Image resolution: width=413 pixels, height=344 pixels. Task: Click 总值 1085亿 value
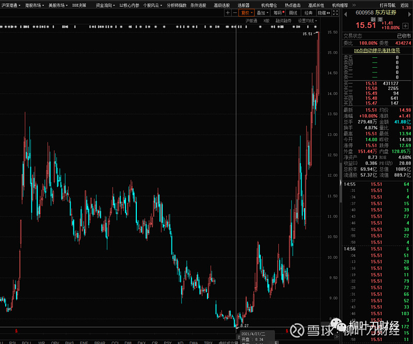click(x=403, y=169)
